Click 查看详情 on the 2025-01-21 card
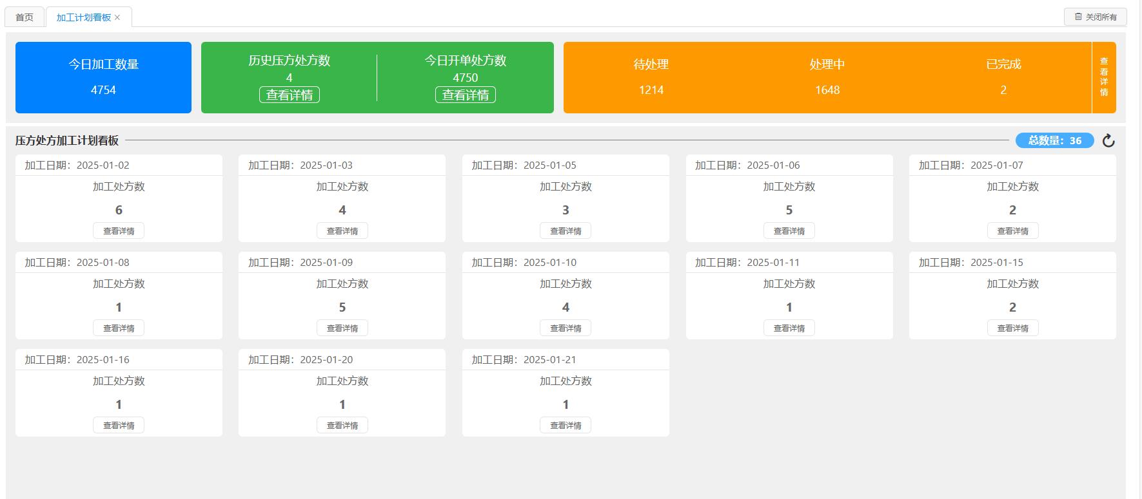The width and height of the screenshot is (1142, 499). pyautogui.click(x=566, y=425)
